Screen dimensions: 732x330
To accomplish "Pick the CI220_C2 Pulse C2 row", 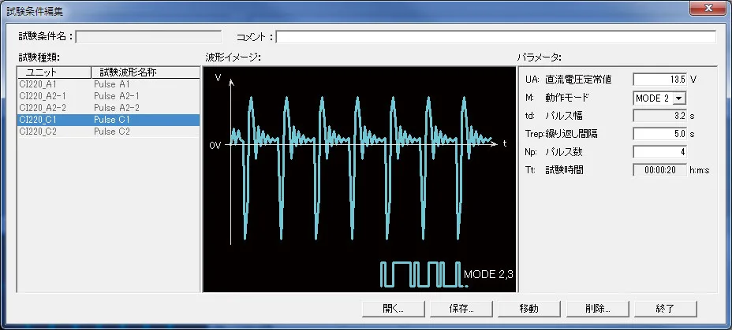I will [x=106, y=132].
